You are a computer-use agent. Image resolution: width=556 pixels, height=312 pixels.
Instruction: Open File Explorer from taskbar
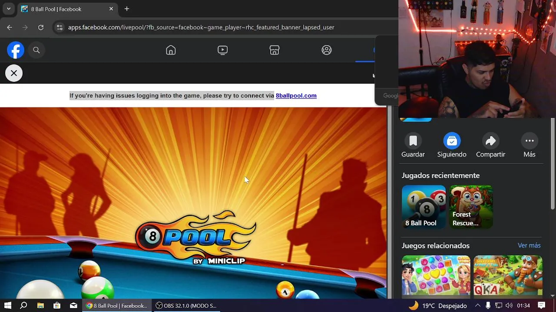[40, 305]
